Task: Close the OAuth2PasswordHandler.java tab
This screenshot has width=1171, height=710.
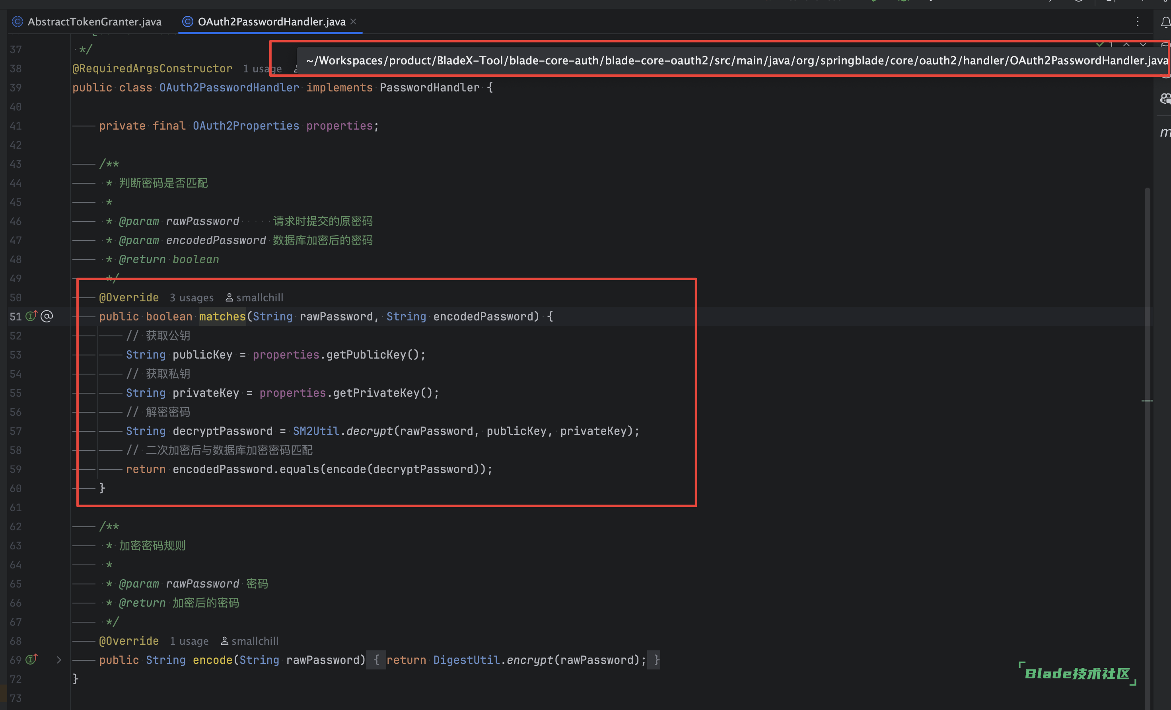Action: point(353,21)
